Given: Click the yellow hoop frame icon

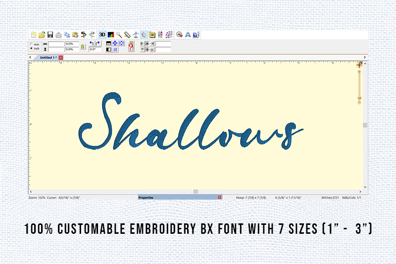Looking at the screenshot, I should [152, 35].
